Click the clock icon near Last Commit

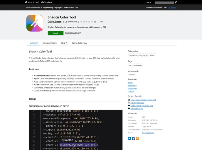(129, 106)
